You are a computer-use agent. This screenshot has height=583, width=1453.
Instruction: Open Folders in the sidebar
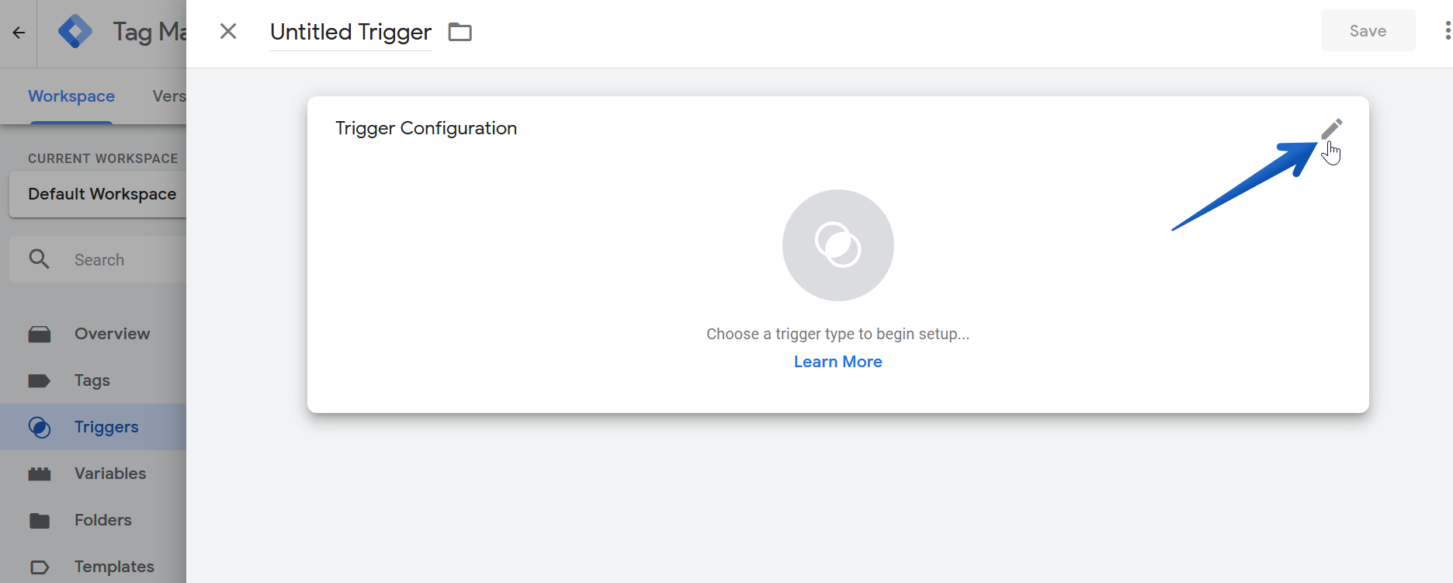93,520
